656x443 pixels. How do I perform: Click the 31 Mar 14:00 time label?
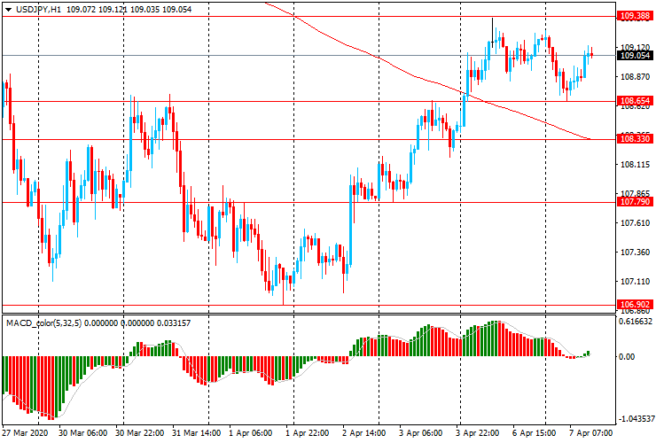(x=197, y=432)
